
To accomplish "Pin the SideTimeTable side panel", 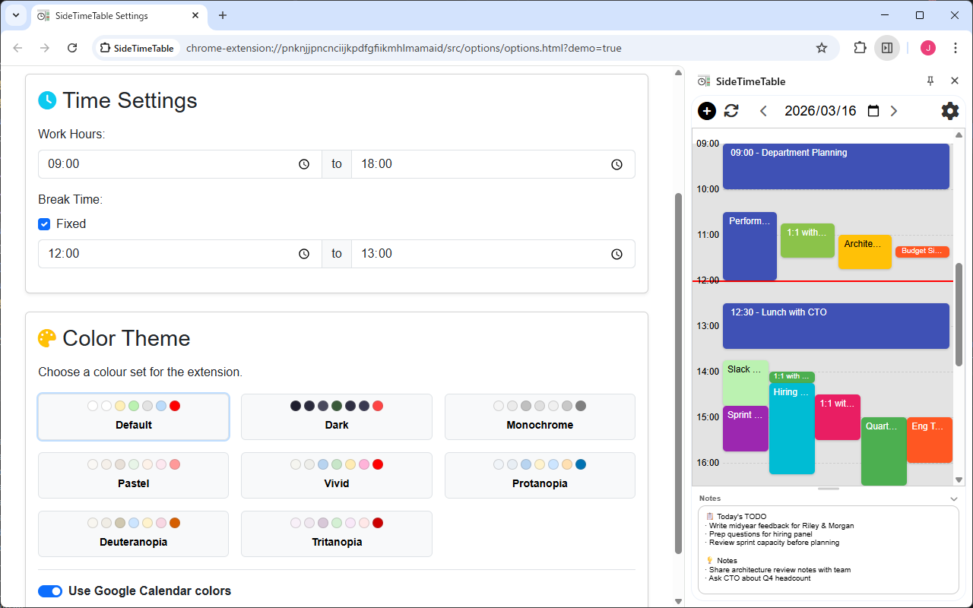I will point(930,81).
